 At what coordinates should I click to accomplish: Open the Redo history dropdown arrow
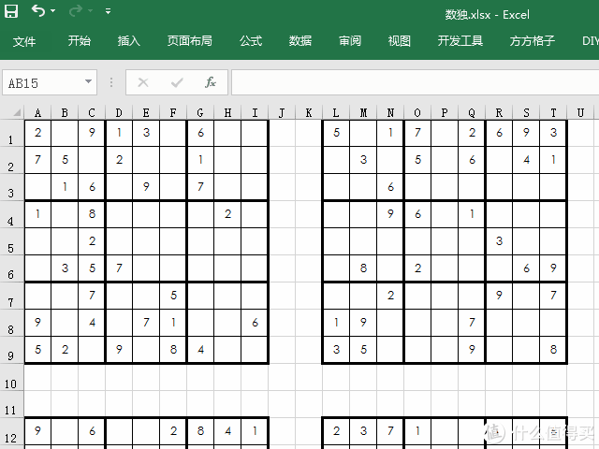[91, 10]
